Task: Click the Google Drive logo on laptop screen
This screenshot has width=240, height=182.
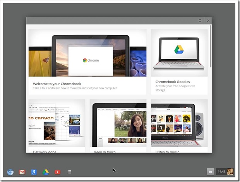Action: (179, 50)
